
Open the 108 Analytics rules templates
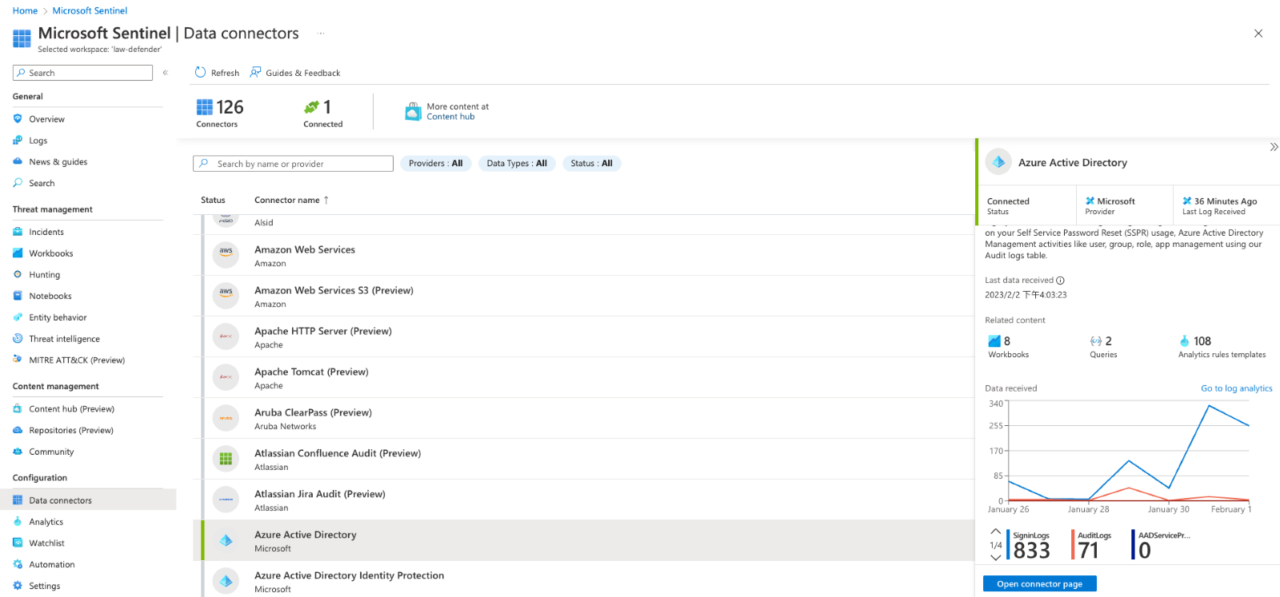coord(1222,347)
